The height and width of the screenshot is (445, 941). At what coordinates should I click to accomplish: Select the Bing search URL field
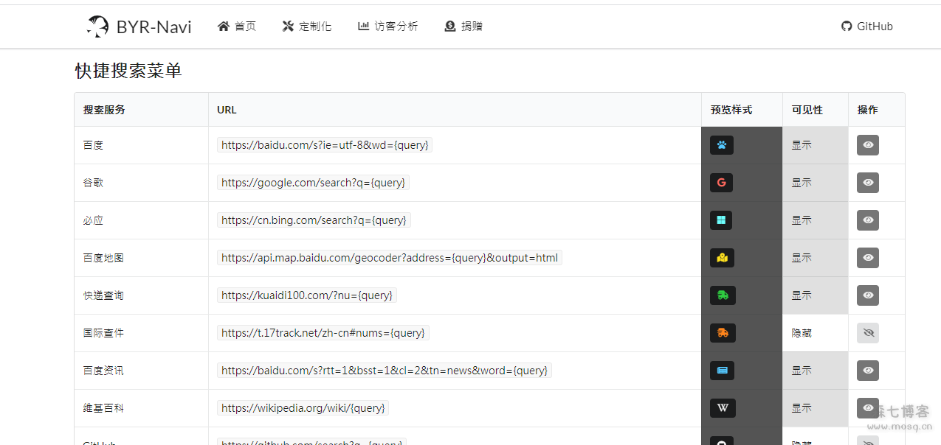314,220
